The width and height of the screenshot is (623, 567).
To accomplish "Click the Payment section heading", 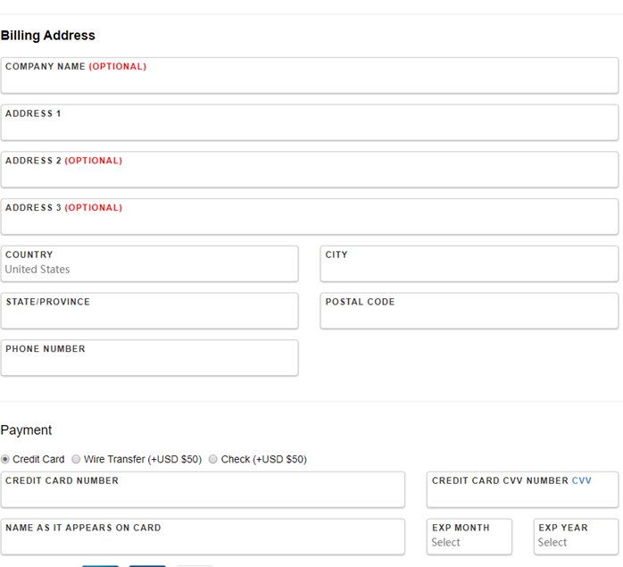I will point(27,430).
